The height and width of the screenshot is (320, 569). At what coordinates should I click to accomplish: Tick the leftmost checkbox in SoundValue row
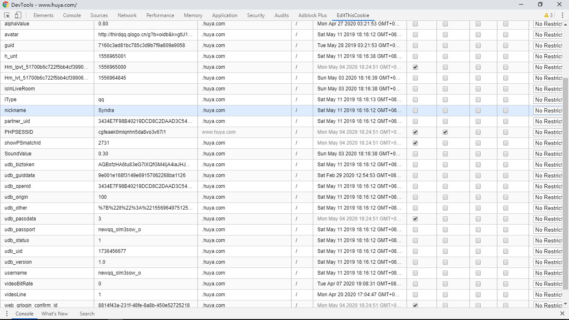pyautogui.click(x=415, y=154)
